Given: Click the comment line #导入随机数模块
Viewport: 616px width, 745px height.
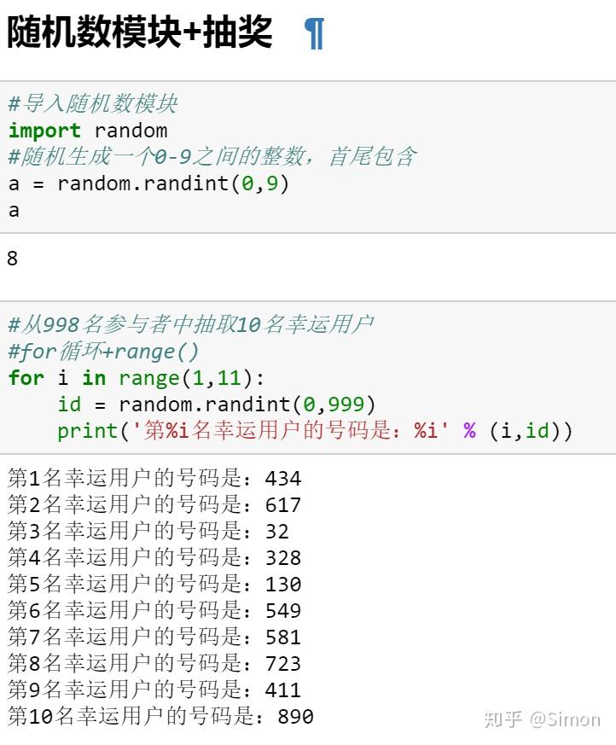Looking at the screenshot, I should coord(93,104).
